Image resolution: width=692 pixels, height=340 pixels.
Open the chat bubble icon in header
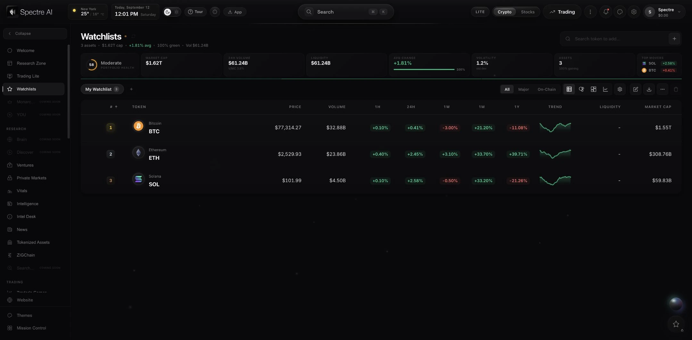pos(620,12)
